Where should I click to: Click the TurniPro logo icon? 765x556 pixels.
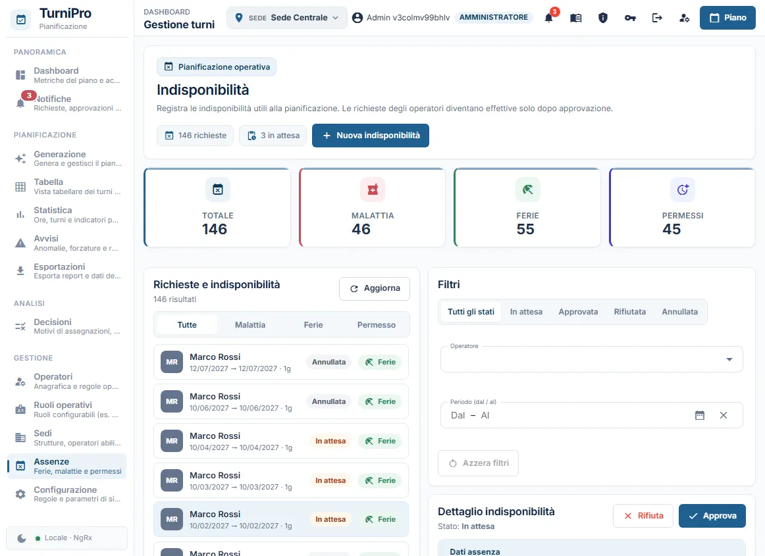21,20
